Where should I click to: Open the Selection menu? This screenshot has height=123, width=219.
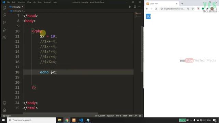point(21,2)
